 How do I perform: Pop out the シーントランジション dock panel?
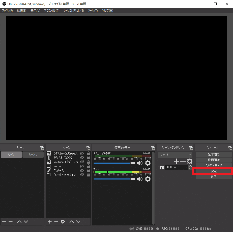(x=191, y=148)
